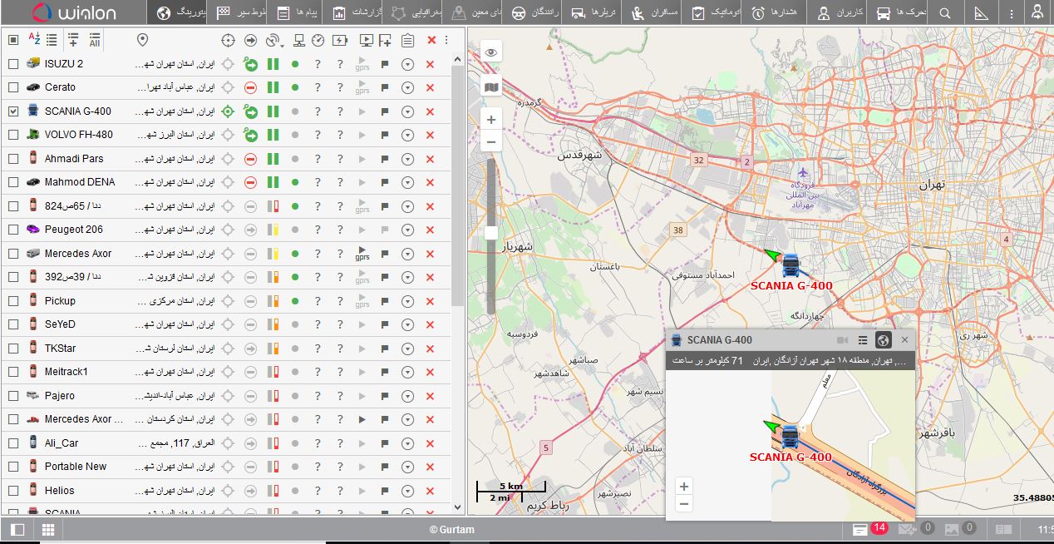Toggle the map eye visibility button
This screenshot has width=1054, height=544.
tap(491, 52)
